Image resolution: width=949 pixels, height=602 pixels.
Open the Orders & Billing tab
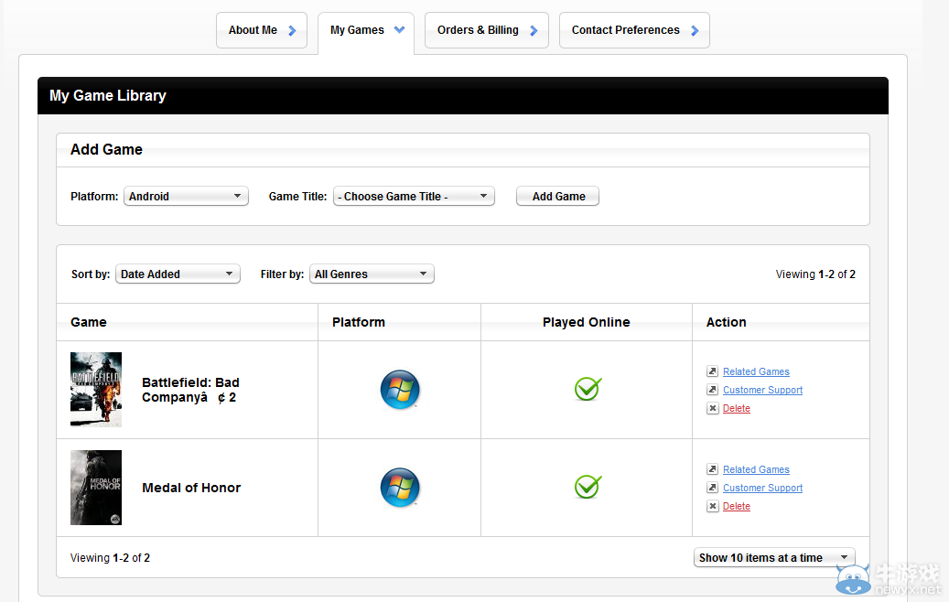click(x=487, y=30)
